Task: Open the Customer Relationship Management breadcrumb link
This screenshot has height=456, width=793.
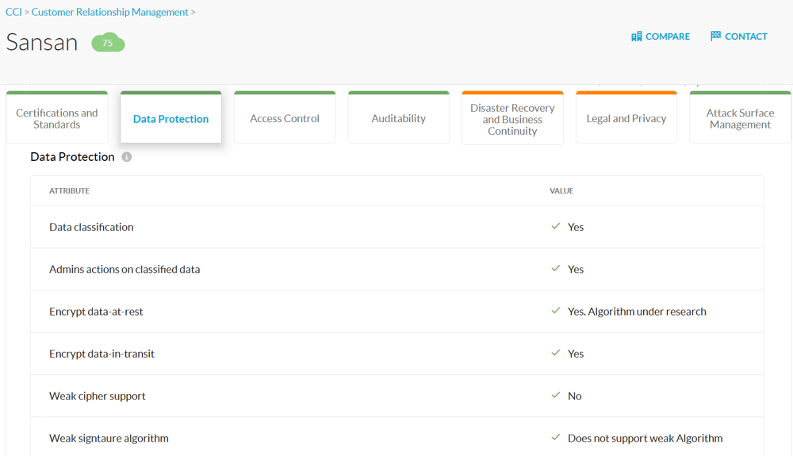Action: pyautogui.click(x=109, y=12)
